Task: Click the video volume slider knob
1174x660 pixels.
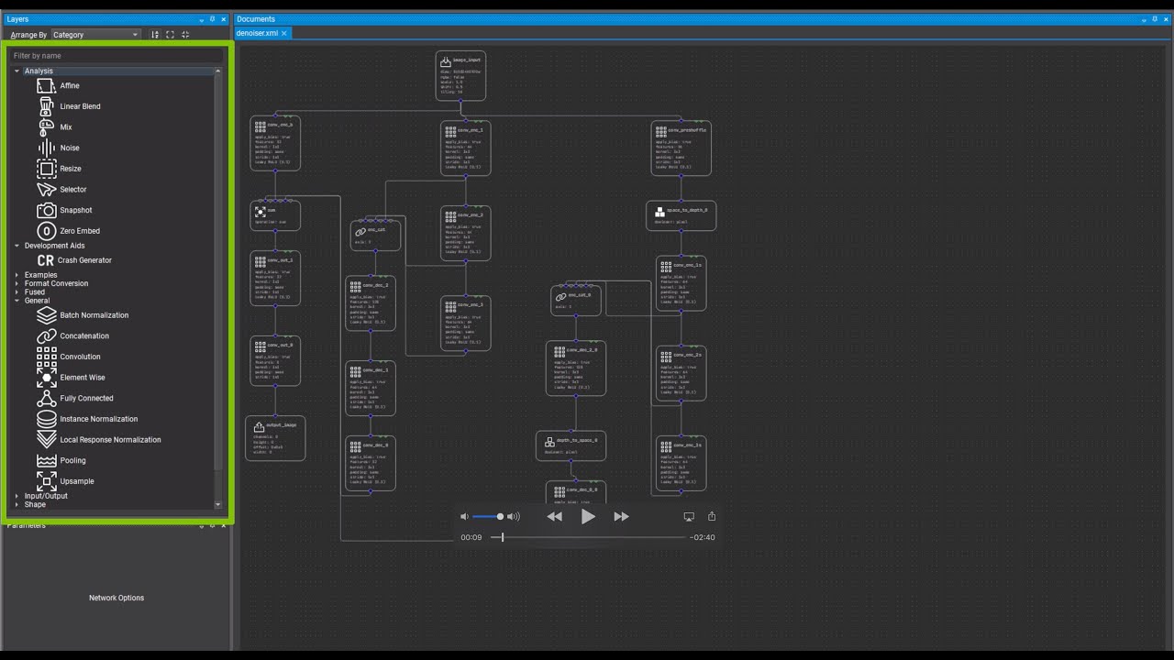Action: [500, 517]
